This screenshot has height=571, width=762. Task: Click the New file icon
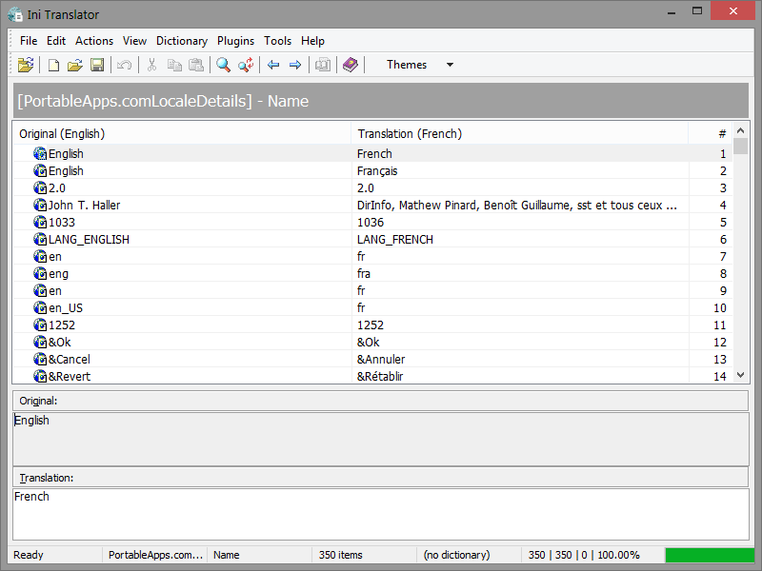[x=53, y=65]
